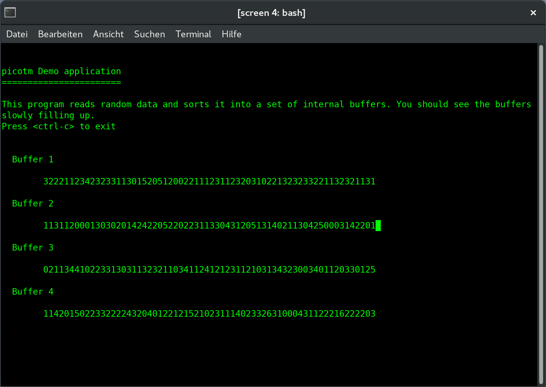Click the 'This program reads random data' line
The image size is (546, 387).
click(267, 104)
